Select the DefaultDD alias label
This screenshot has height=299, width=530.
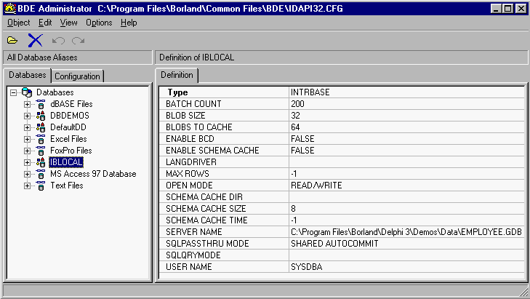[x=68, y=127]
